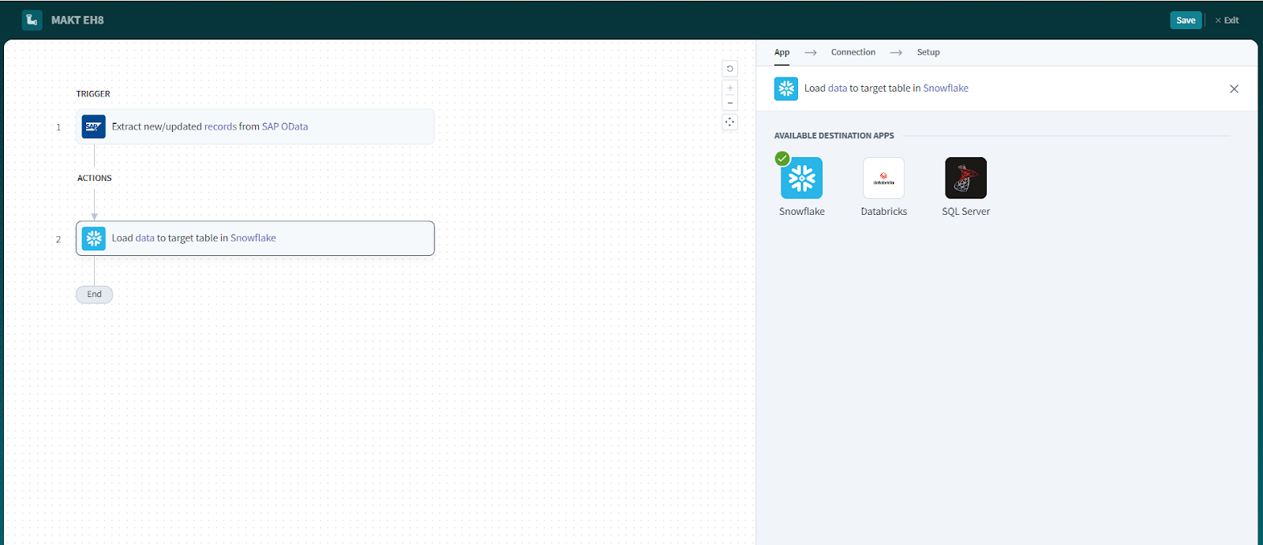Click the ACTIONS section label

coord(95,179)
